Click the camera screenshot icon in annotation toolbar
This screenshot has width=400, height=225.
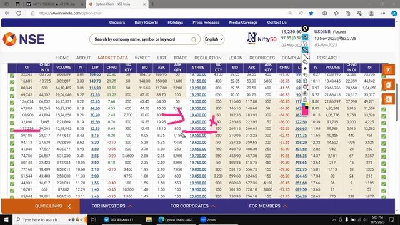(x=305, y=93)
